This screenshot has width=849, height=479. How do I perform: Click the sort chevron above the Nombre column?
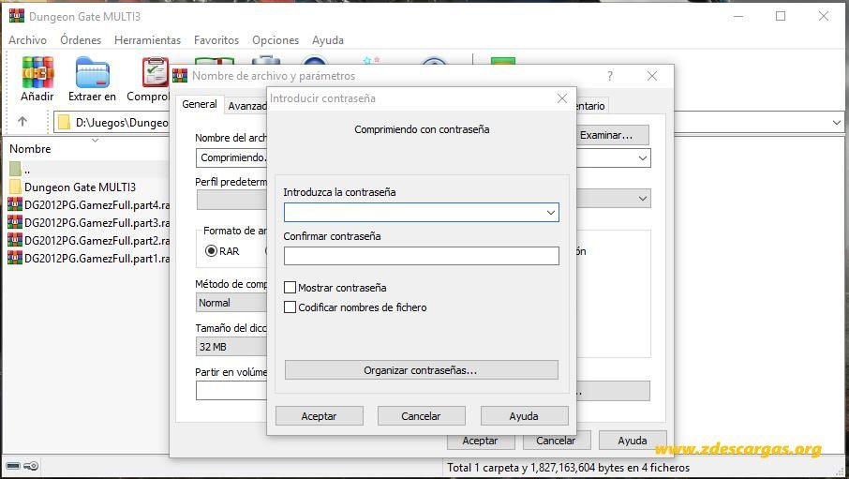(x=95, y=141)
